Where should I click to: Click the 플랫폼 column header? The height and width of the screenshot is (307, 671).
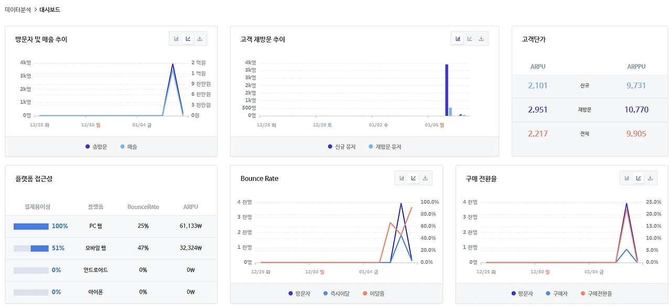(96, 207)
